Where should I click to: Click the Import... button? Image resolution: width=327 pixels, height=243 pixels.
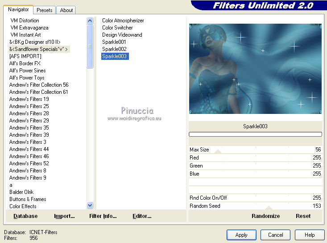click(64, 216)
